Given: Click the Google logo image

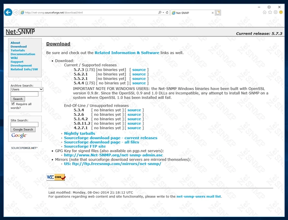Looking at the screenshot, I should click(x=19, y=136).
